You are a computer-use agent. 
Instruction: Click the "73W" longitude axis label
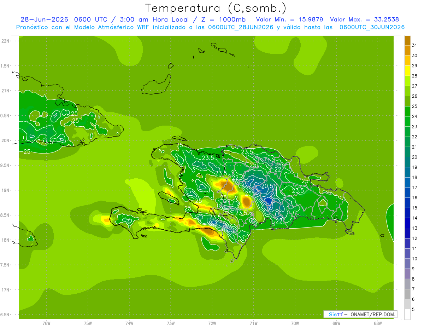171,323
